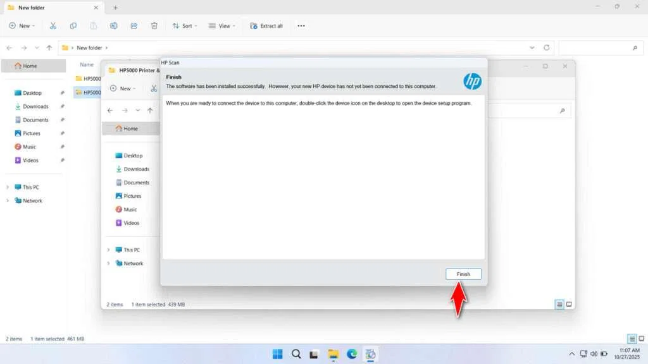Show hidden tray icons with the chevron arrow
648x364 pixels.
(571, 353)
